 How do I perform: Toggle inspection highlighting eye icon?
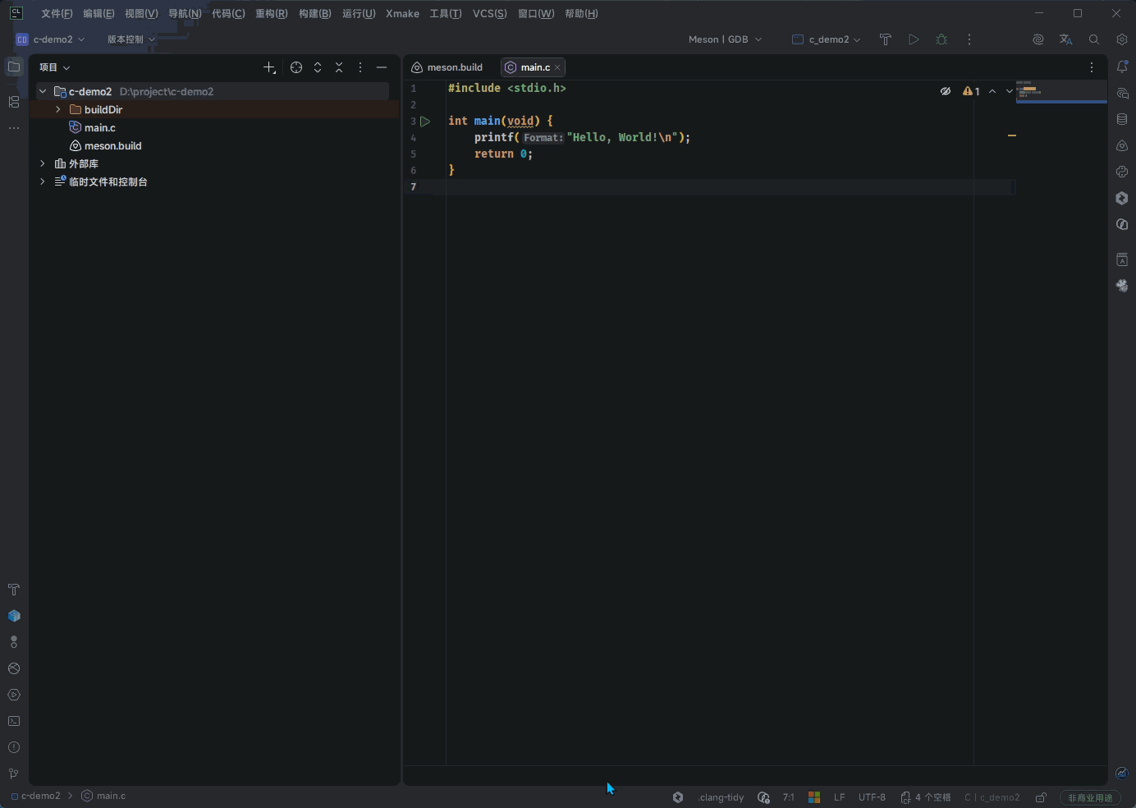(946, 91)
